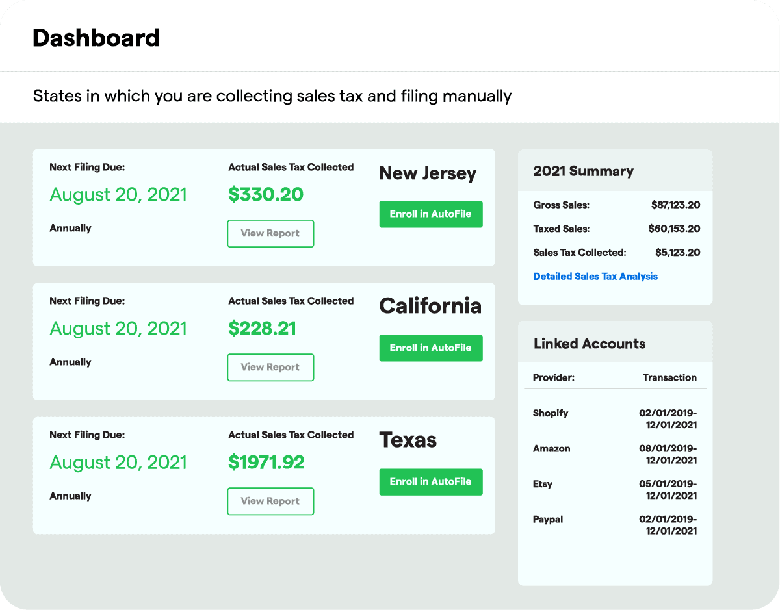Click the Gross Sales value $87,123.20
Viewport: 780px width, 610px height.
coord(675,205)
